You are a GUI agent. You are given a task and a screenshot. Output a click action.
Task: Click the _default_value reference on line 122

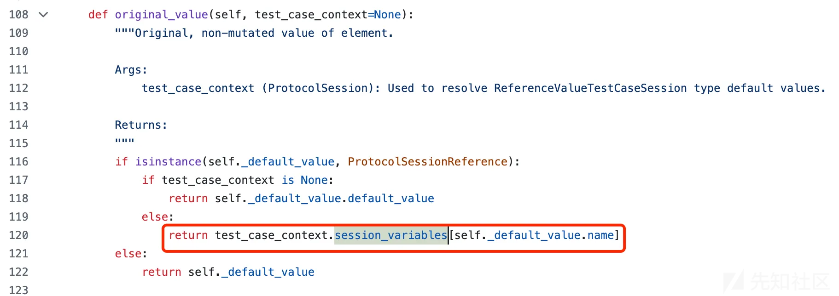(268, 272)
